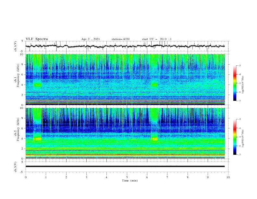257x199 pixels.
Task: Click the 4 kHz burst near 0.5 min in ch.1 spectrogram
Action: (37, 85)
